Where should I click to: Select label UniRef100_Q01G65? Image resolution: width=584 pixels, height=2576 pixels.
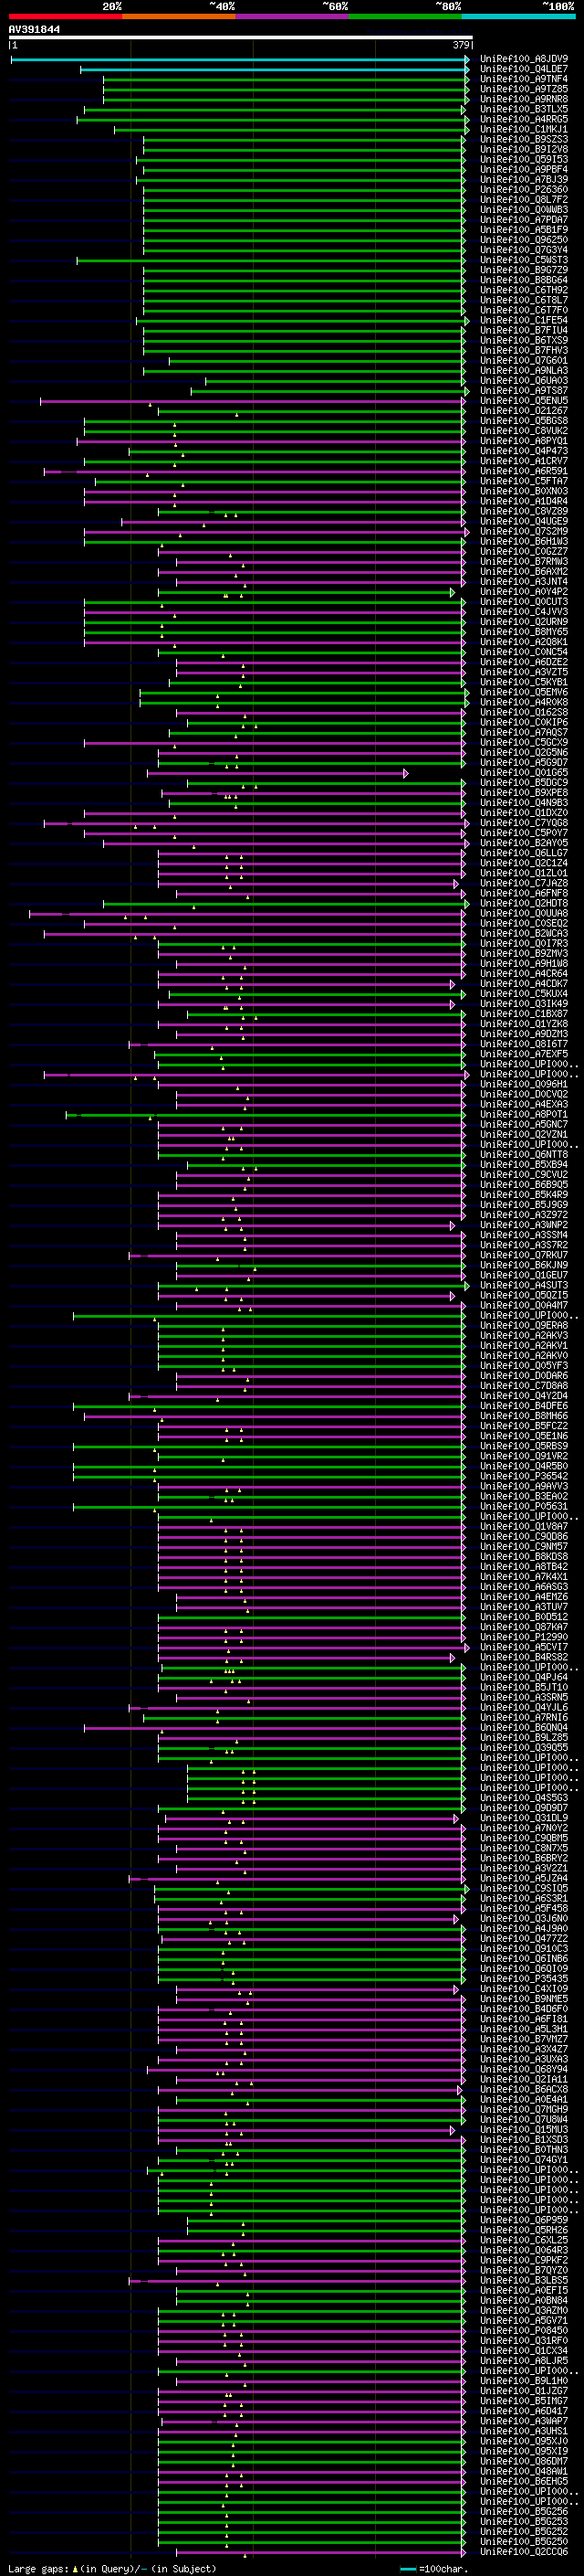[x=524, y=772]
